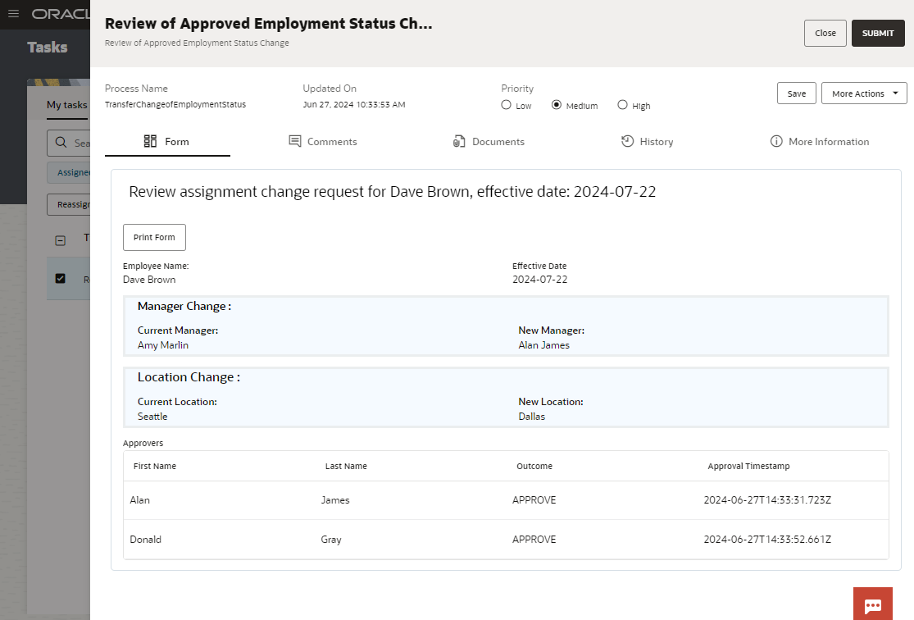
Task: Open the red chat assistant icon
Action: click(x=872, y=604)
